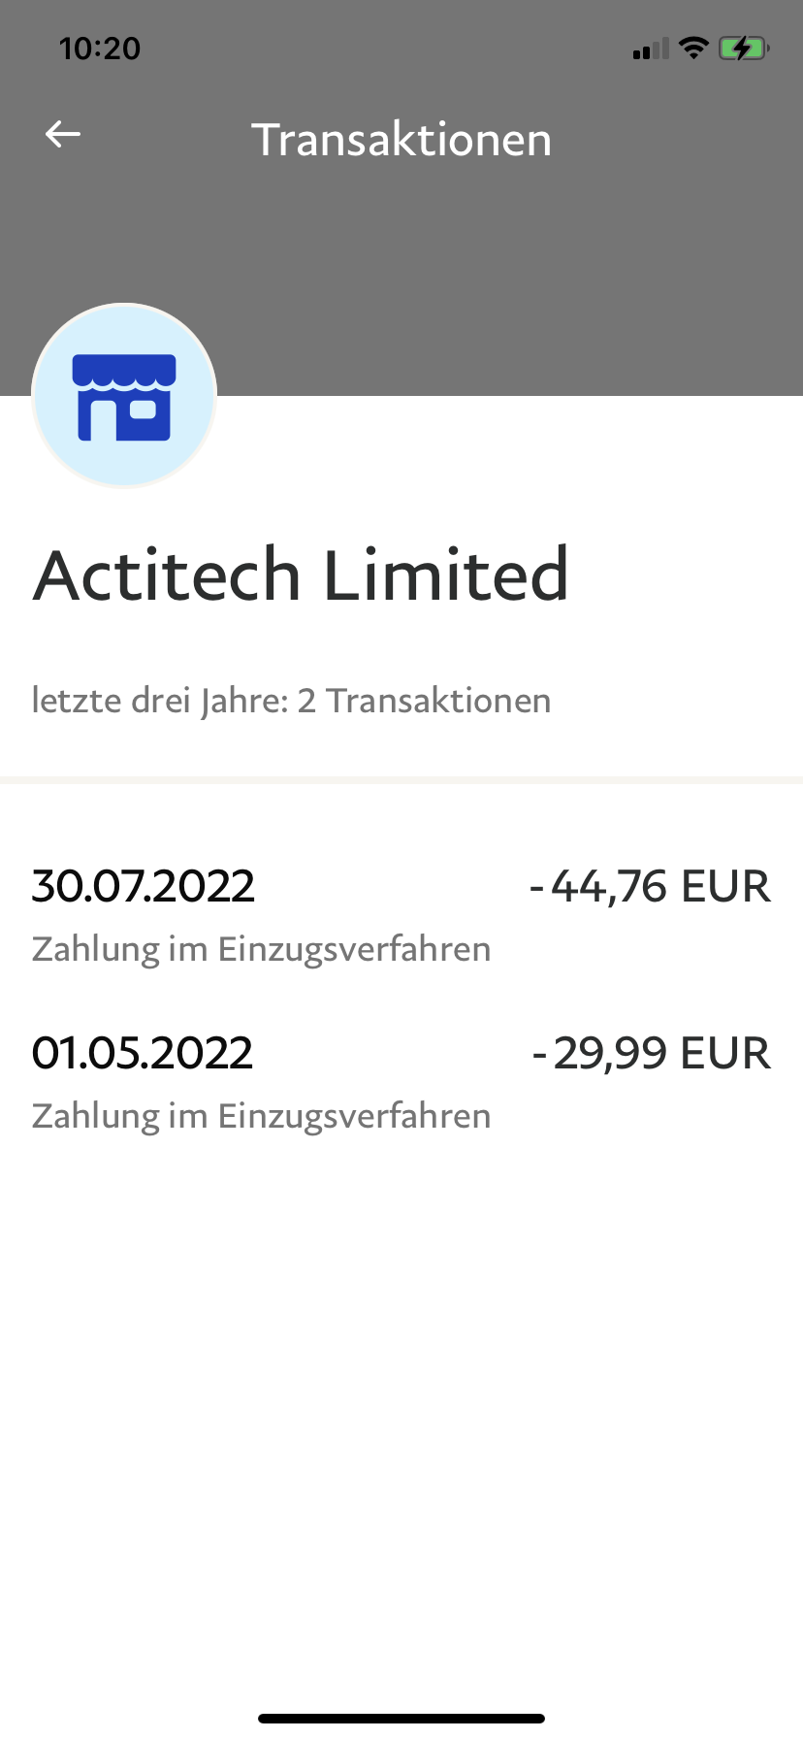Tap the payment type label under 01.05.2022
Viewport: 803px width, 1739px height.
261,1116
